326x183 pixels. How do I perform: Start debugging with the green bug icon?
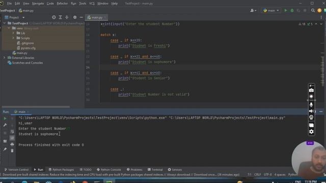tap(292, 10)
